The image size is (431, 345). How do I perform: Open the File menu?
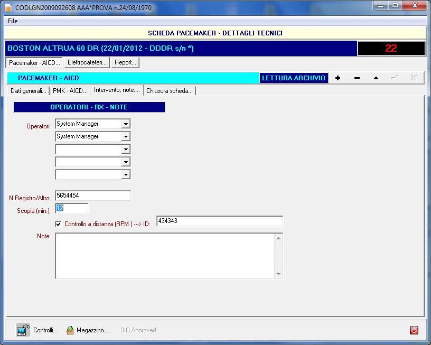[13, 21]
